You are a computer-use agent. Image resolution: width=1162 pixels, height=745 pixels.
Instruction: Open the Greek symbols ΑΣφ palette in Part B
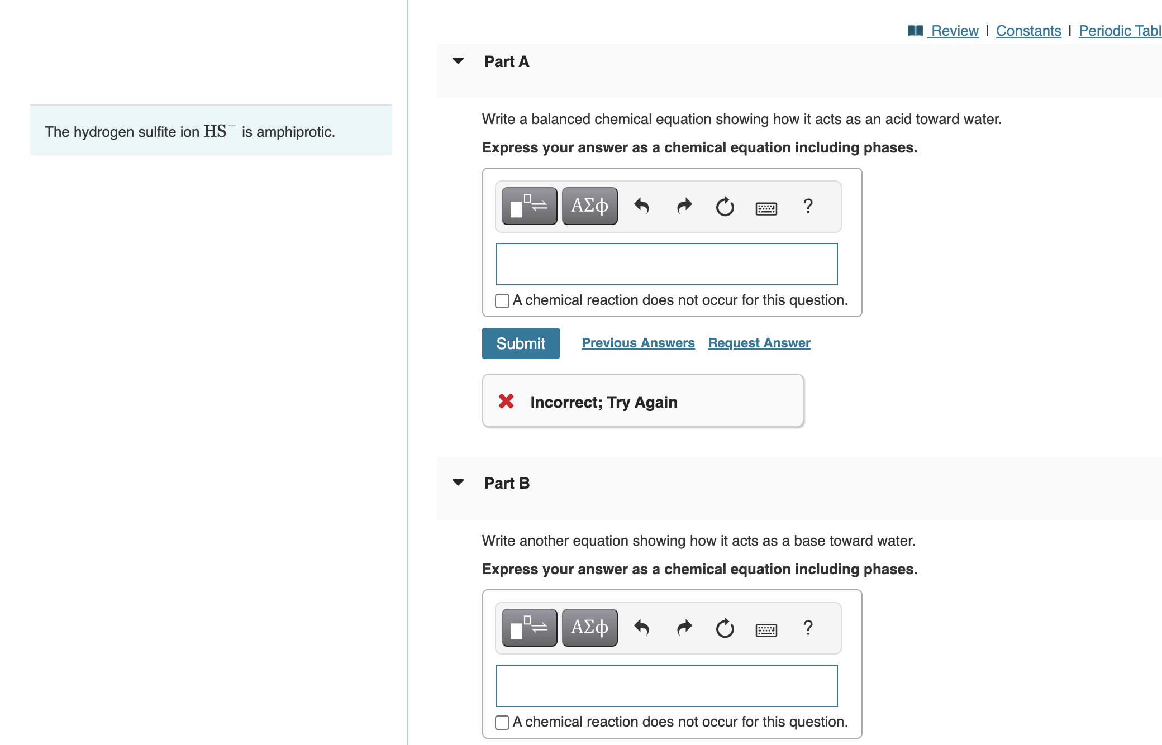pos(589,628)
